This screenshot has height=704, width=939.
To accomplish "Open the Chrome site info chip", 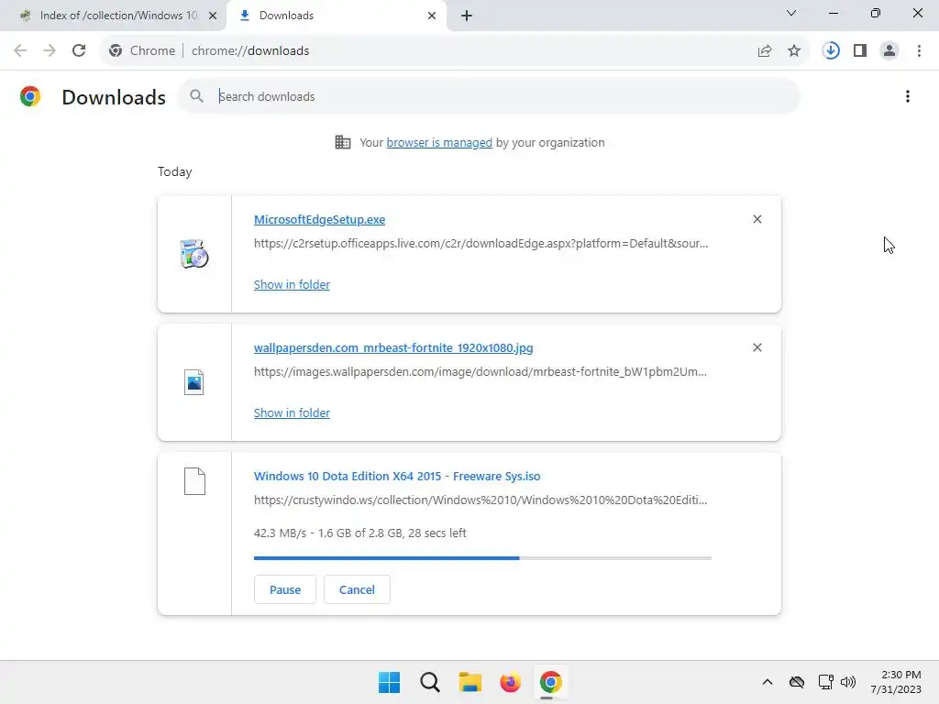I will click(142, 51).
